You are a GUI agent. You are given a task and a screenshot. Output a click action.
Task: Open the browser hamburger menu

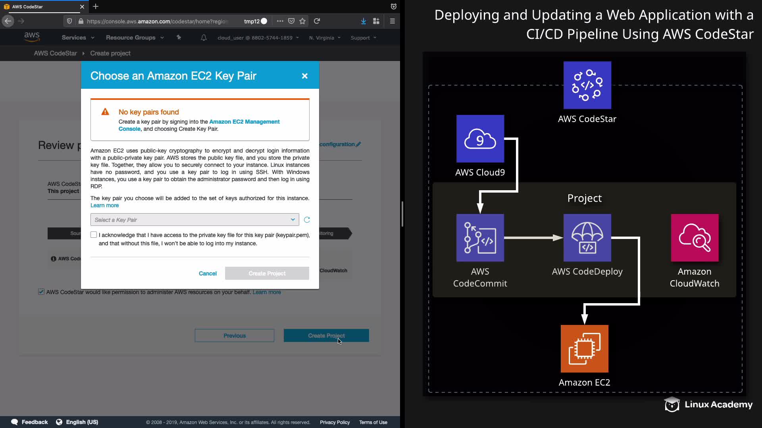[392, 21]
